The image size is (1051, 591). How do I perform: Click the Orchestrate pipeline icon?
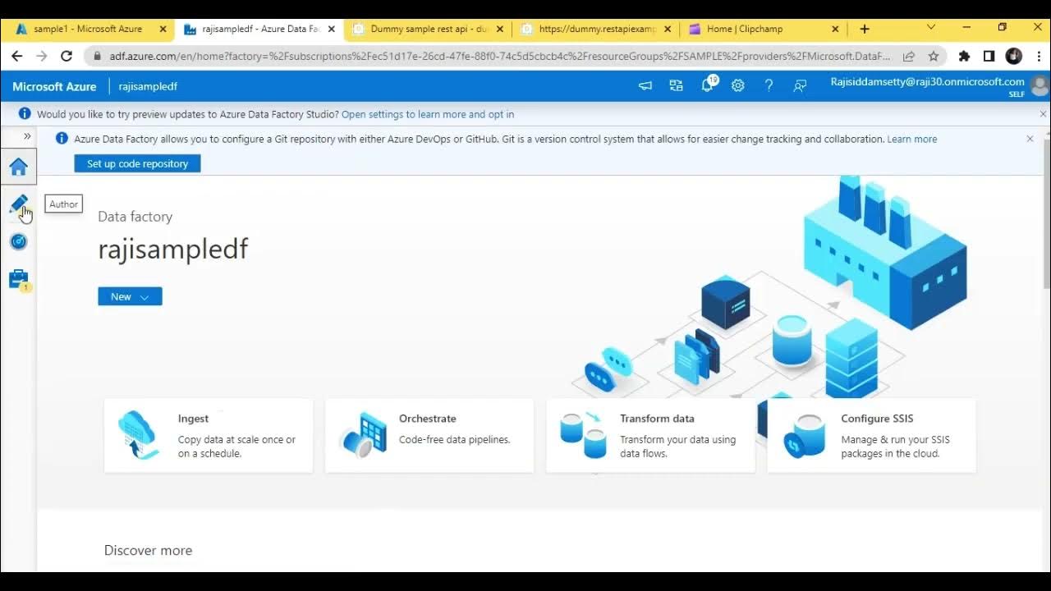[362, 435]
